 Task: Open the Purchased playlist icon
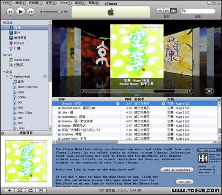pyautogui.click(x=11, y=65)
